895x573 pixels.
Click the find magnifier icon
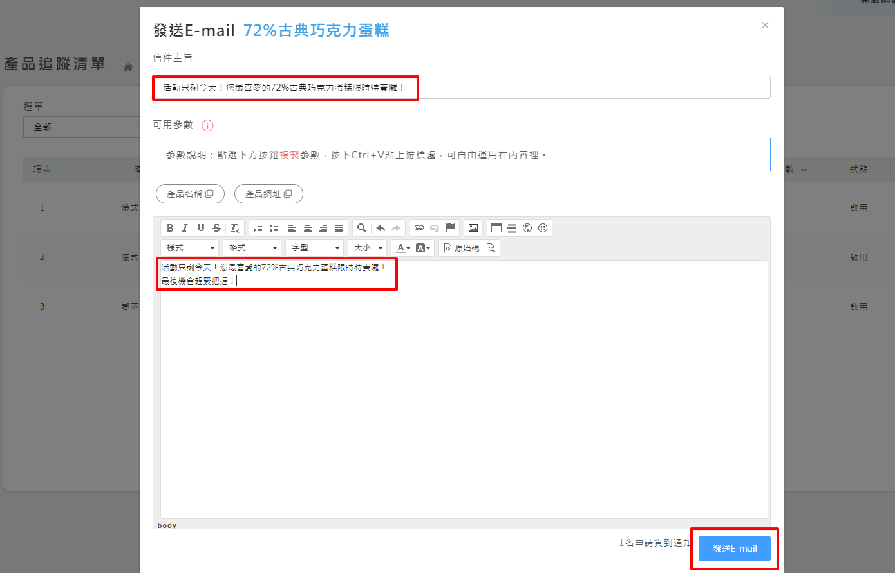[x=362, y=228]
